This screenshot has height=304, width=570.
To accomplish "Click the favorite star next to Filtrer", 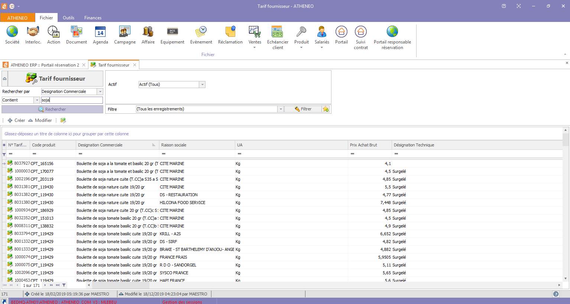I will coord(326,109).
